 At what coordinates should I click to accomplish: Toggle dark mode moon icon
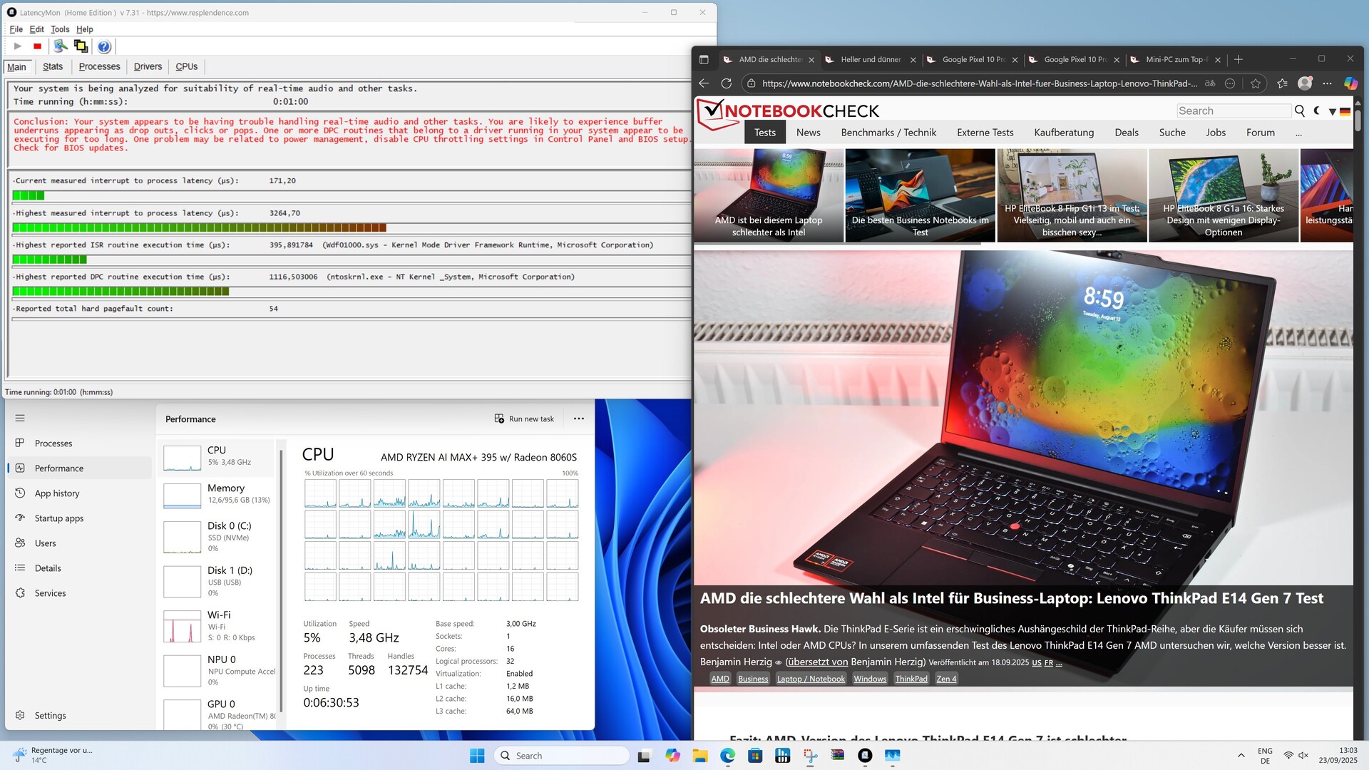1317,111
